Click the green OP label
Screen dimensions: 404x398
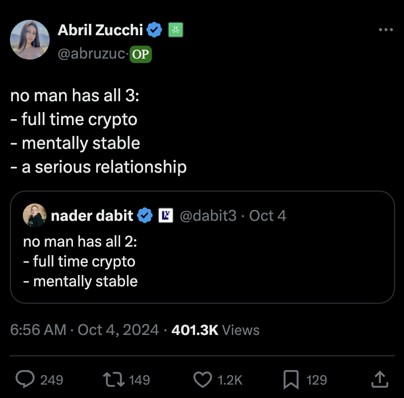(140, 54)
